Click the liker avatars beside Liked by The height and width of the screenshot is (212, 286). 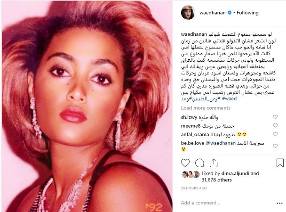click(191, 175)
